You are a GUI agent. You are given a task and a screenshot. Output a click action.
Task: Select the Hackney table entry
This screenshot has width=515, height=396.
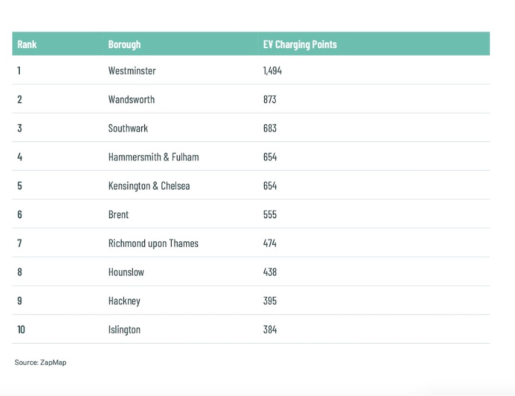click(x=124, y=301)
